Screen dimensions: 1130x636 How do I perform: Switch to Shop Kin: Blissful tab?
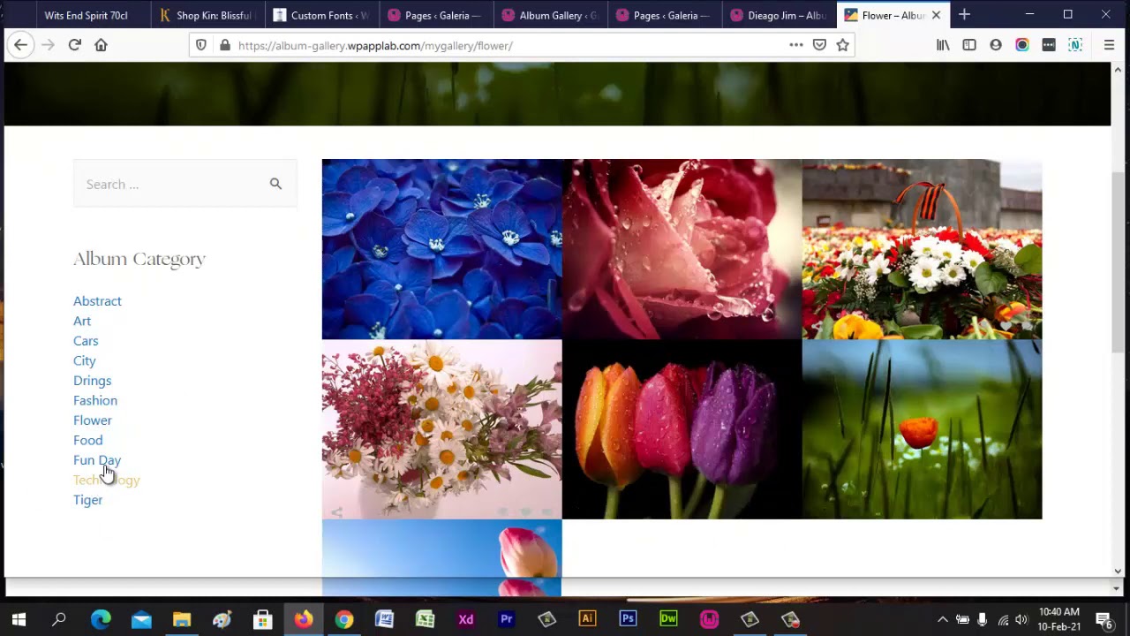click(207, 15)
